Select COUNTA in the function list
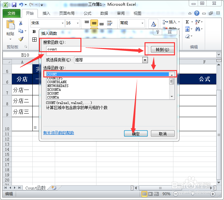 (53, 97)
